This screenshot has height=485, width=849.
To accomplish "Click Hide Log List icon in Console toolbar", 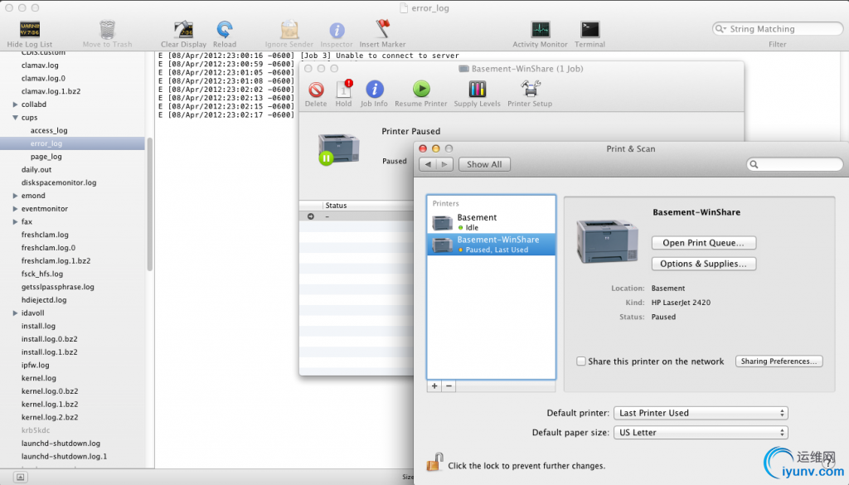I will click(30, 29).
